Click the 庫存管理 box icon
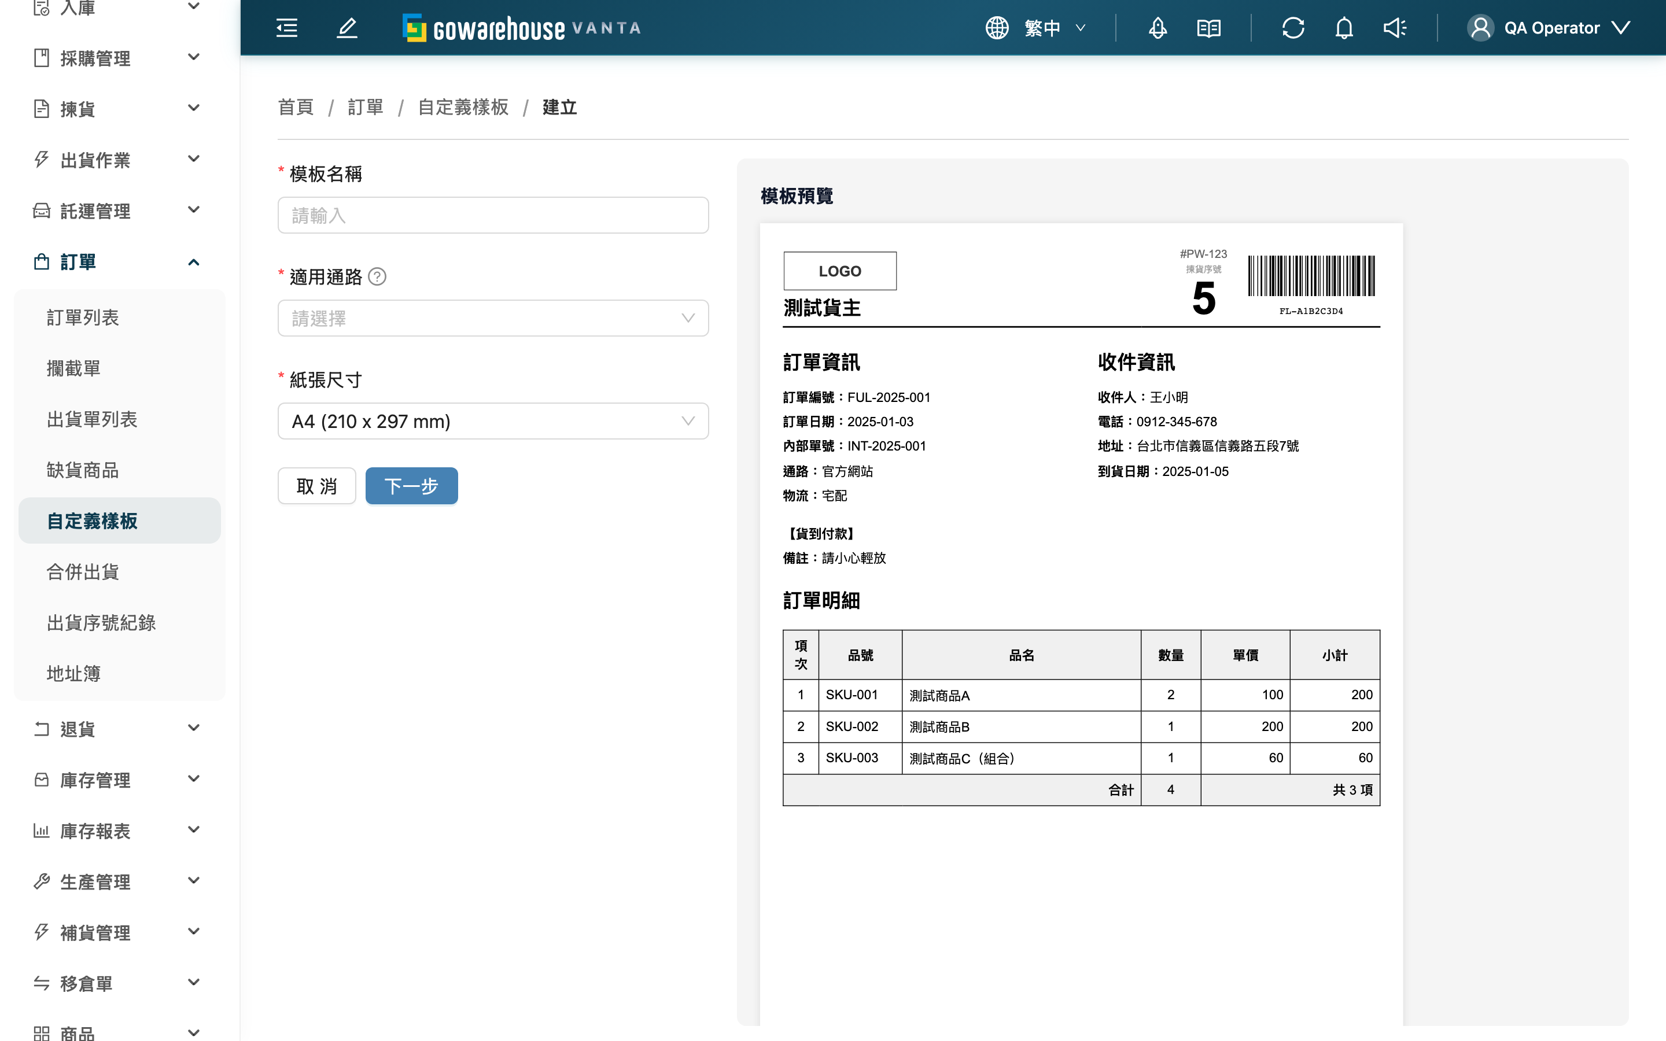The image size is (1666, 1041). pyautogui.click(x=41, y=780)
